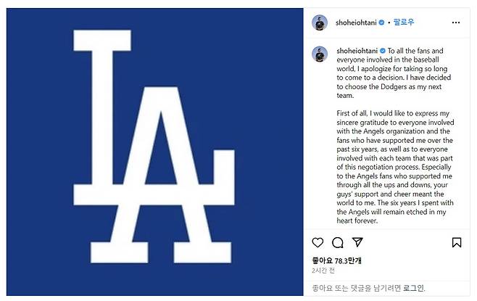Open comments with the speech bubble icon

pos(337,242)
